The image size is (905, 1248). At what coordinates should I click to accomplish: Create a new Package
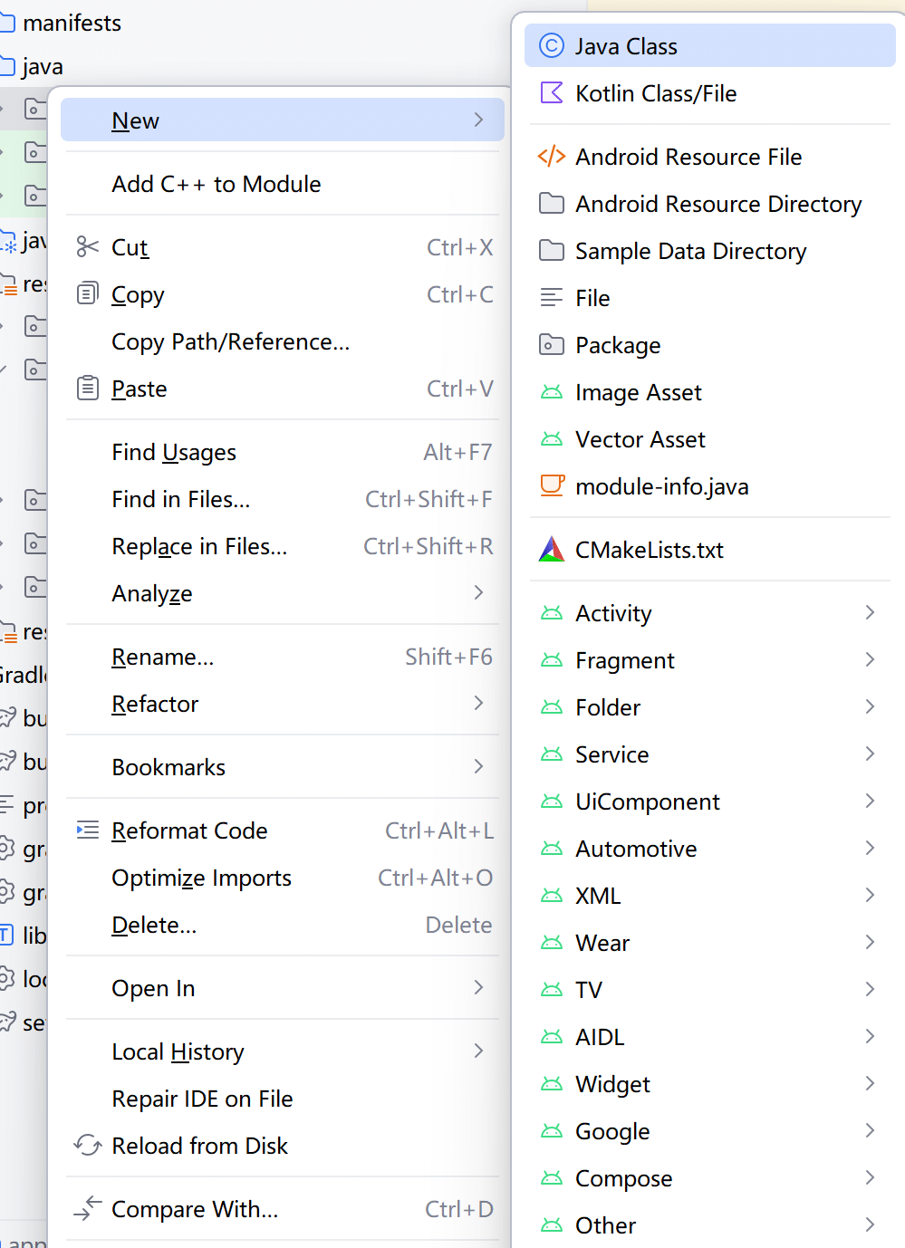pos(617,345)
